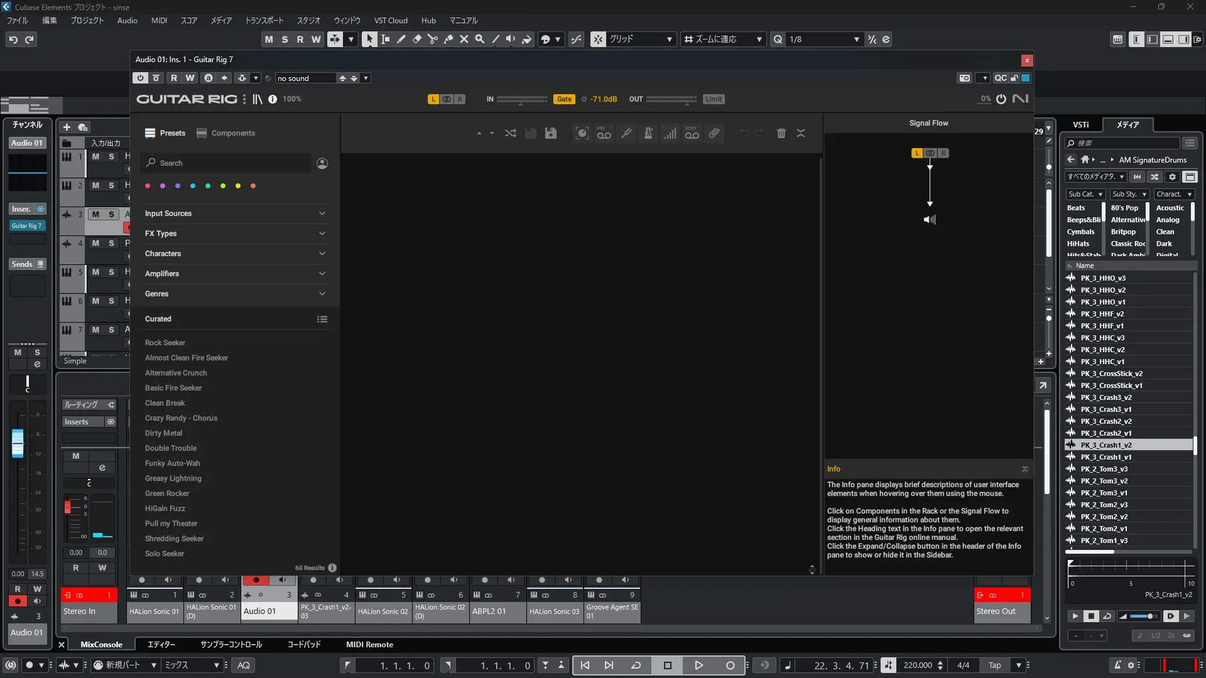Toggle the Limit button next to OUT
1206x678 pixels.
point(714,99)
